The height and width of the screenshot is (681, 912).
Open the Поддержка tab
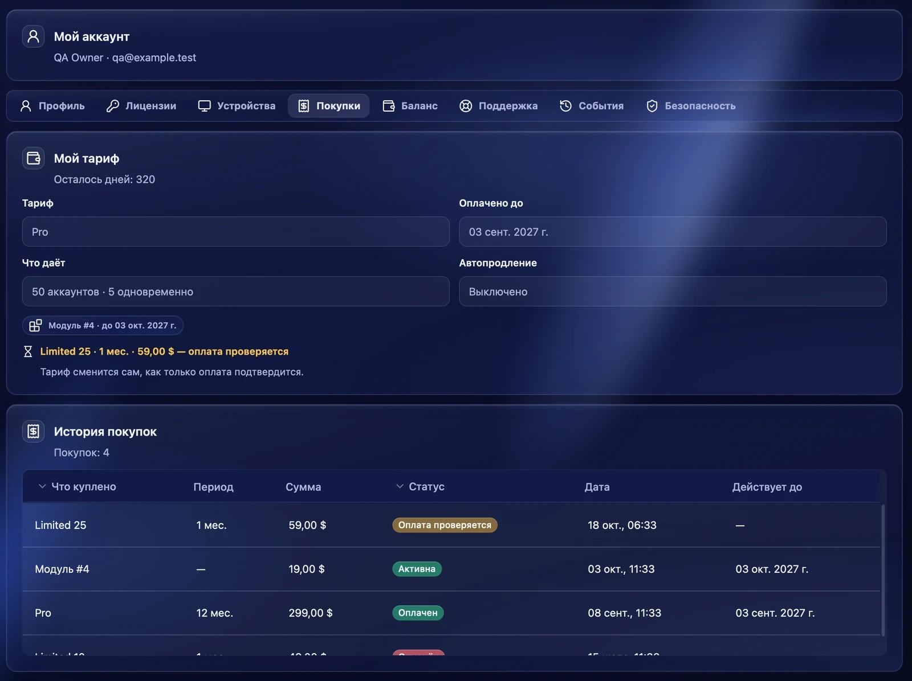(499, 106)
